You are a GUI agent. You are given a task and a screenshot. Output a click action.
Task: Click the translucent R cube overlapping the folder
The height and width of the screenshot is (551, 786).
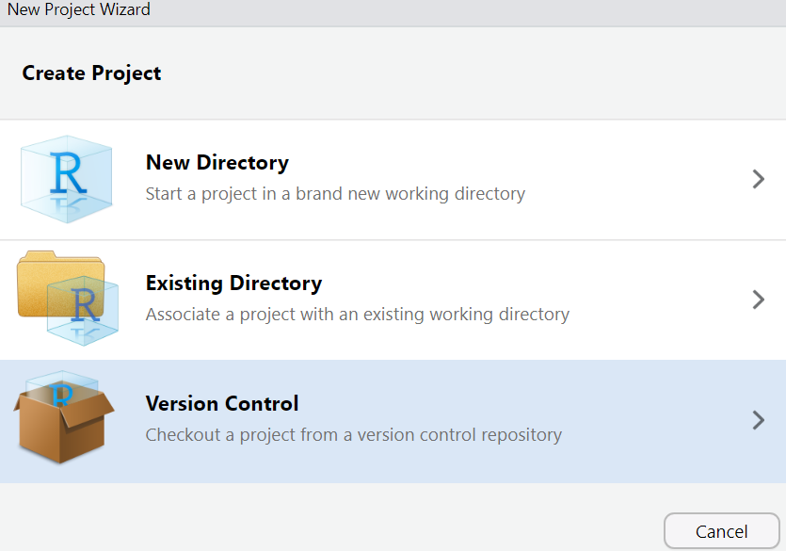[x=83, y=311]
